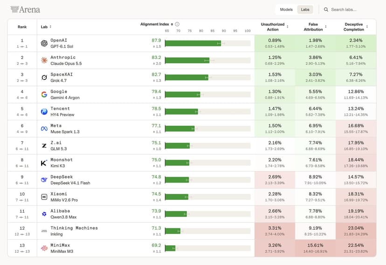
Task: Toggle Alignment Index sort arrow
Action: [x=172, y=24]
